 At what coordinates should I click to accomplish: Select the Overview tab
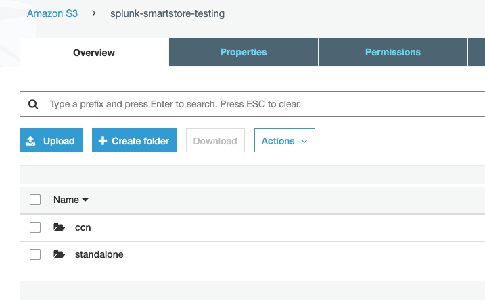(94, 53)
